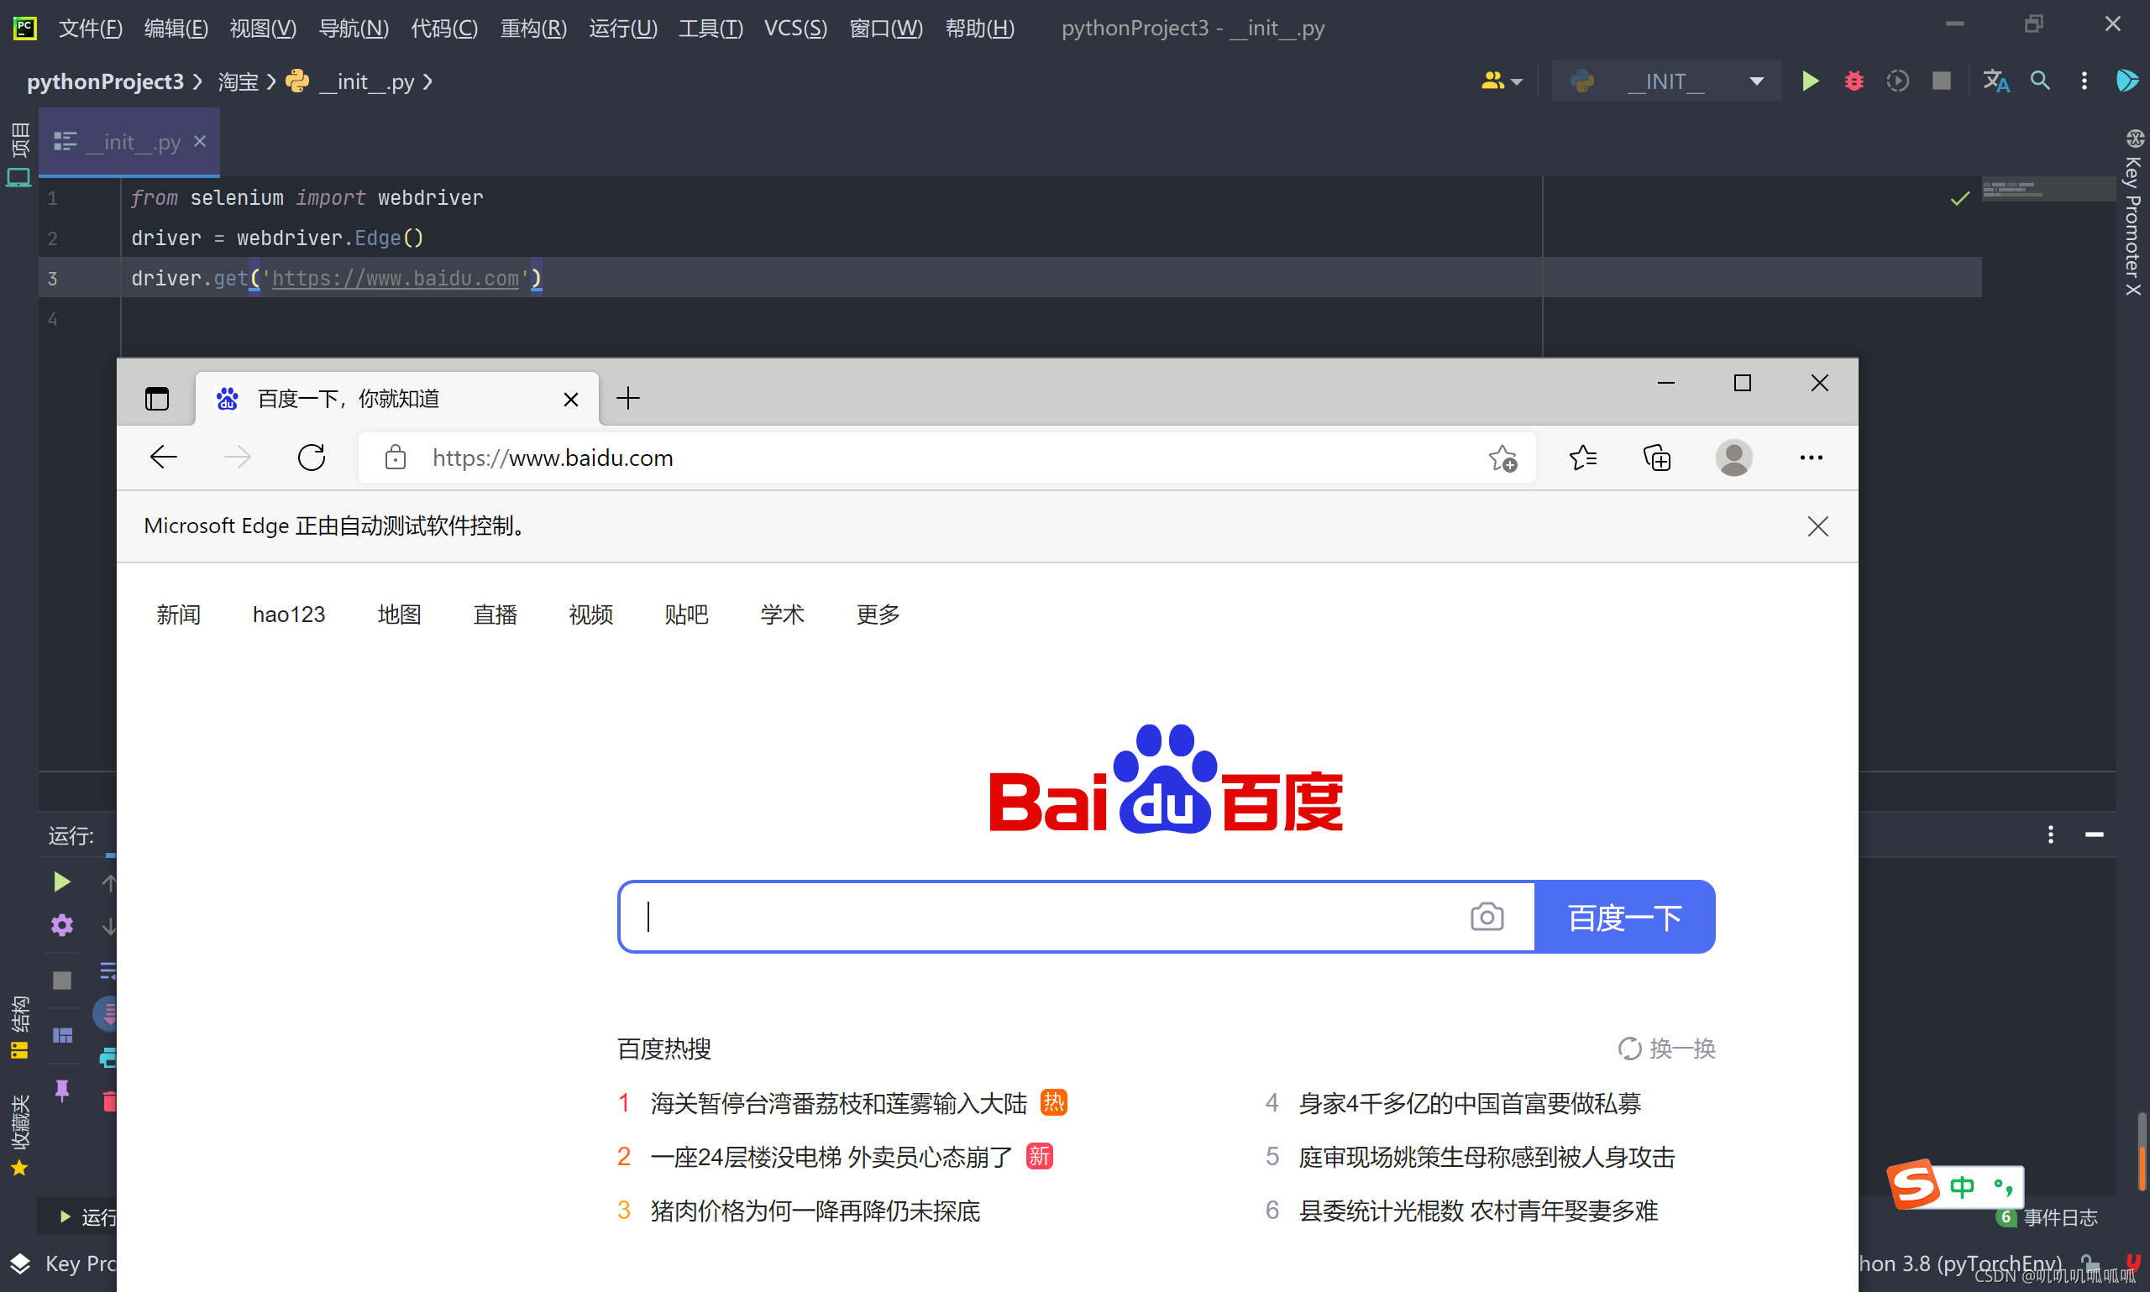Open the 重构(R) menu

pos(533,28)
